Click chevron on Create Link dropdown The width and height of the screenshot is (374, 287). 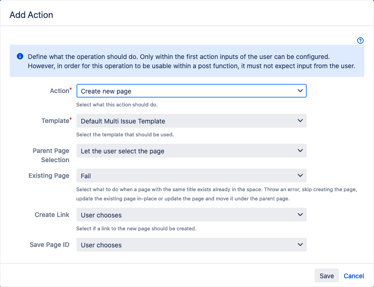(x=300, y=215)
